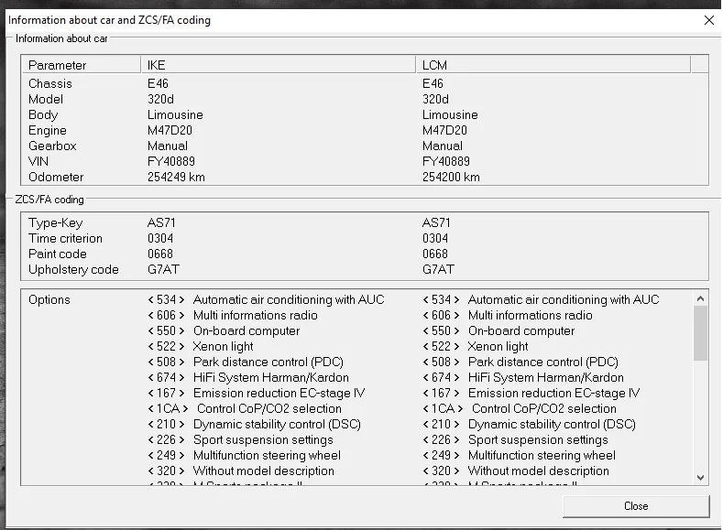
Task: Select the Upholstery code row label
Action: point(74,270)
